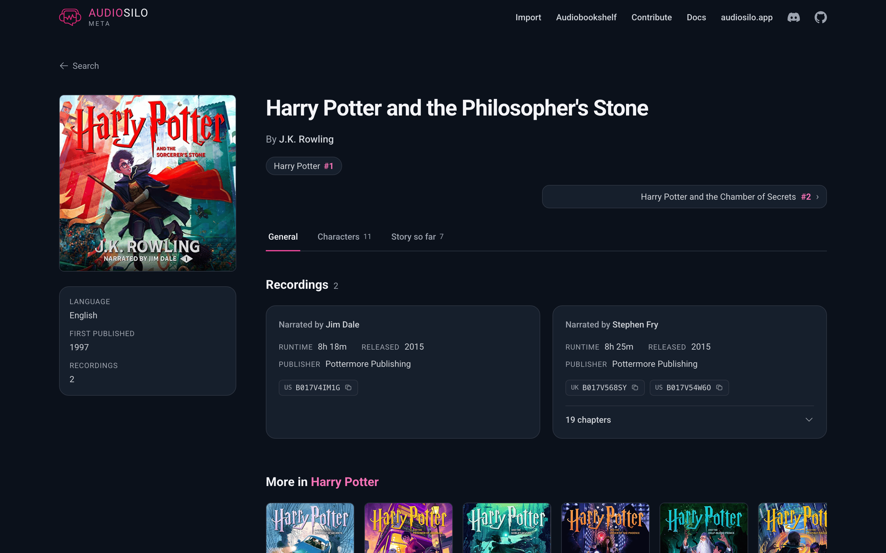Open author J.K. Rowling link
The height and width of the screenshot is (553, 886).
coord(306,139)
